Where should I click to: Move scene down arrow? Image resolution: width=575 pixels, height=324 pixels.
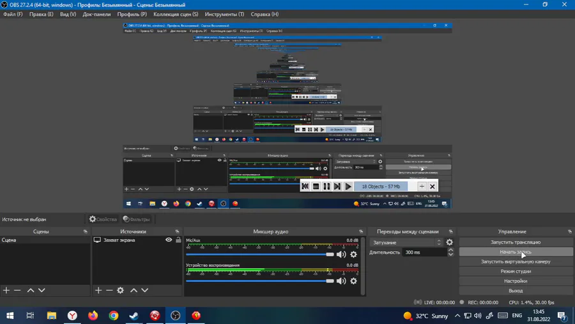click(42, 290)
